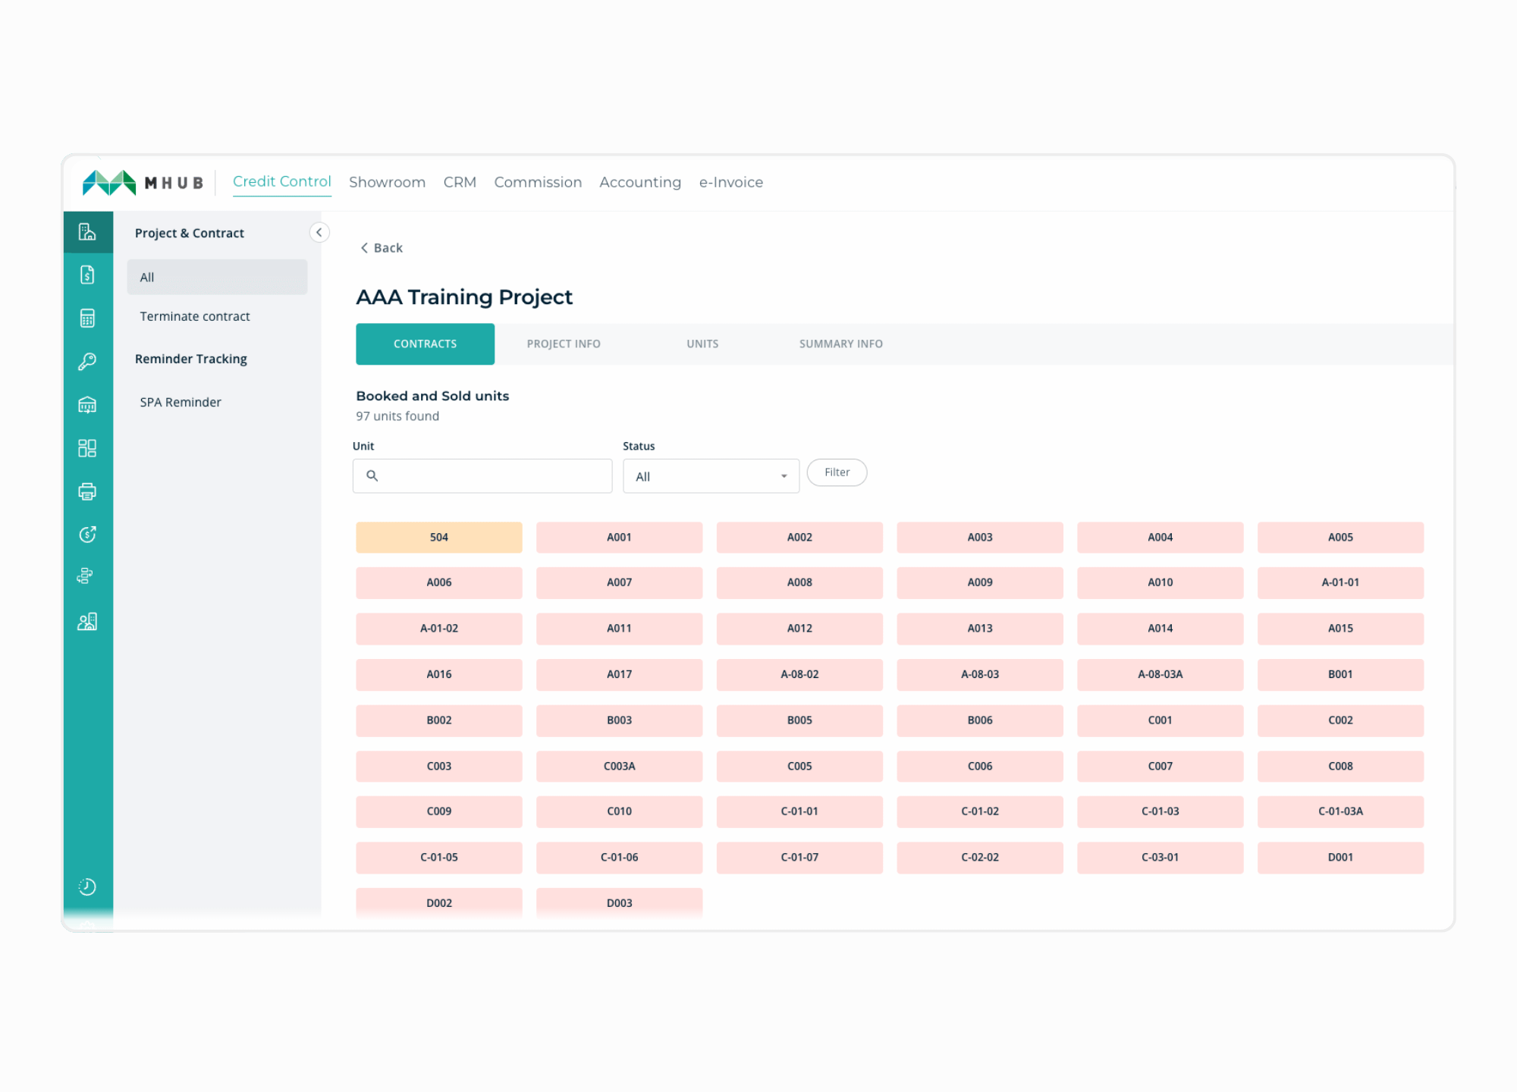
Task: Open unit C-01-01 contract
Action: [x=799, y=811]
